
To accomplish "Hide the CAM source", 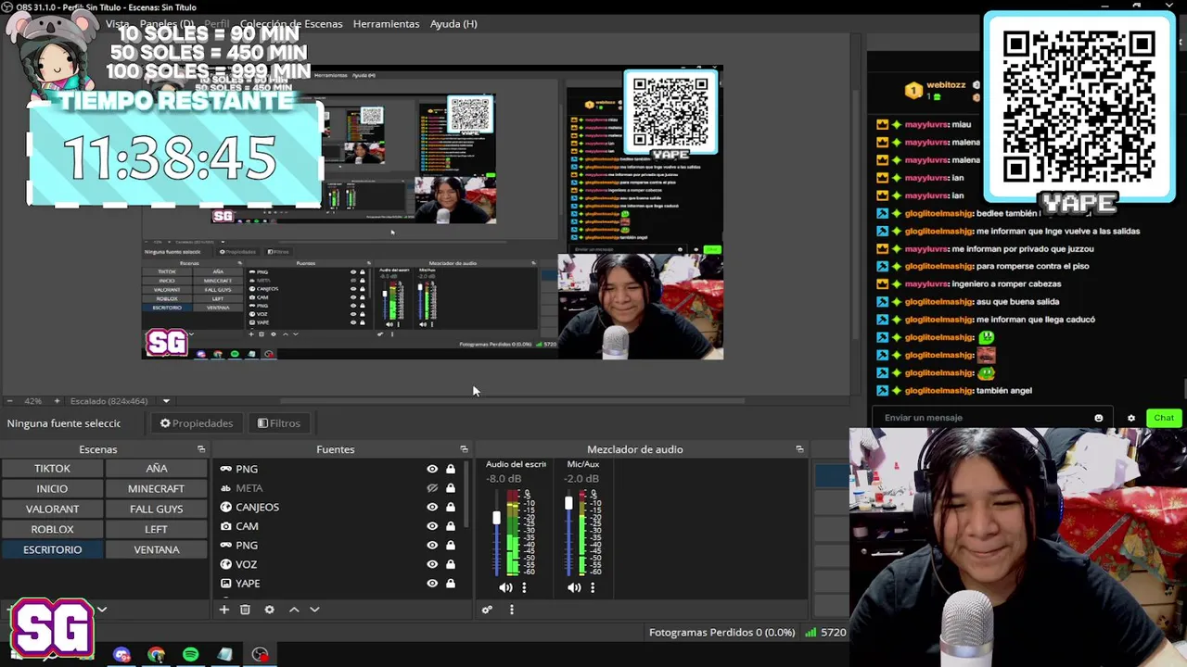I will 432,526.
